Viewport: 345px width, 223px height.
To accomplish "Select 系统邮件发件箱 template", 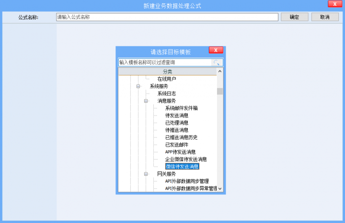I will 181,108.
